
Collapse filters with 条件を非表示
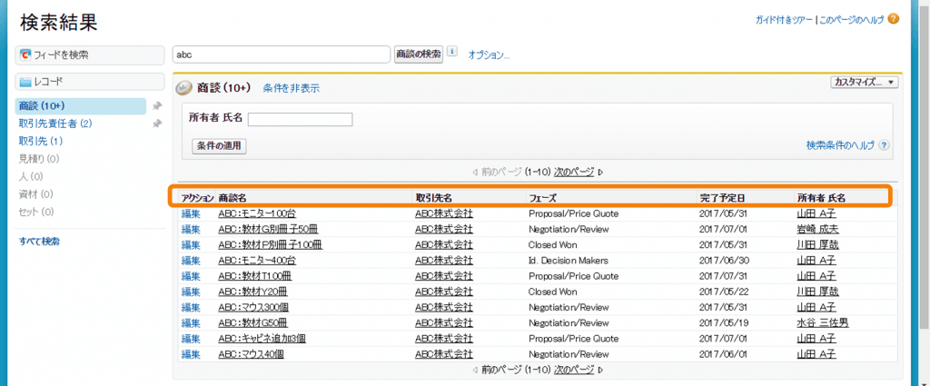pos(291,88)
